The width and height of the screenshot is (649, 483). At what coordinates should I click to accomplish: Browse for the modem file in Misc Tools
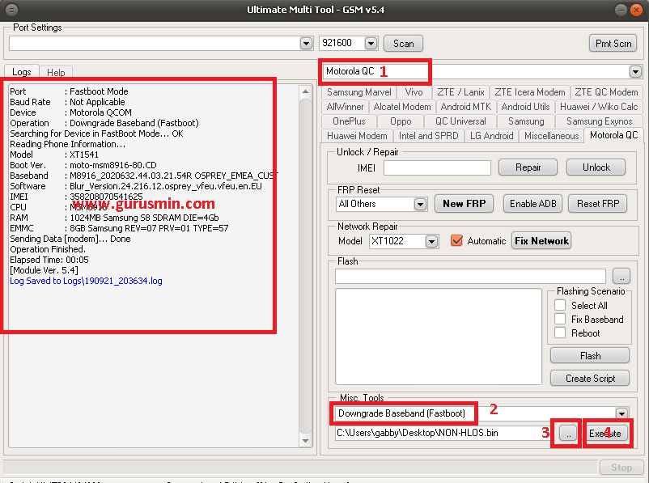tap(568, 434)
